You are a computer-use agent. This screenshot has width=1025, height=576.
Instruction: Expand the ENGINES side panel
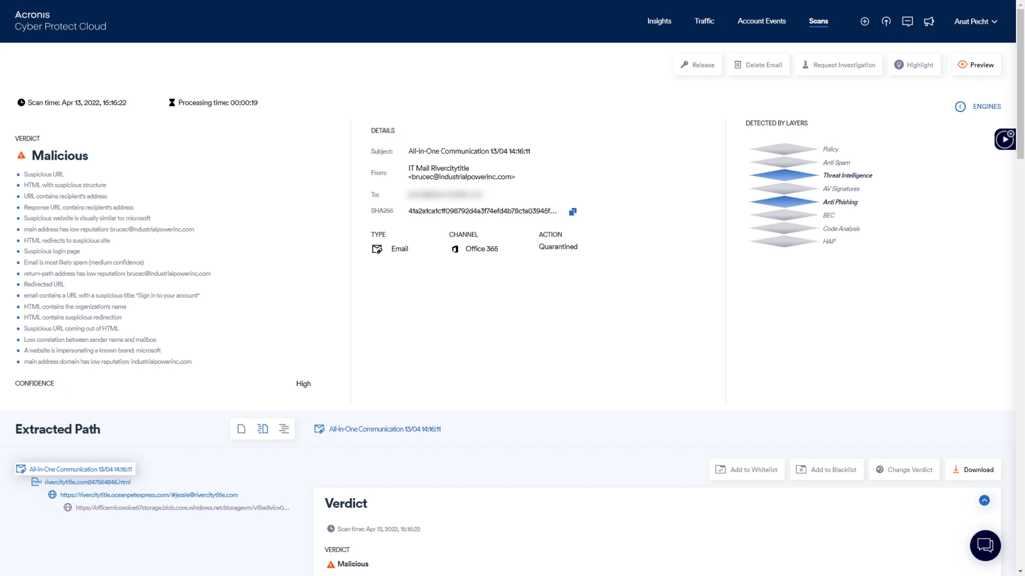click(x=978, y=106)
